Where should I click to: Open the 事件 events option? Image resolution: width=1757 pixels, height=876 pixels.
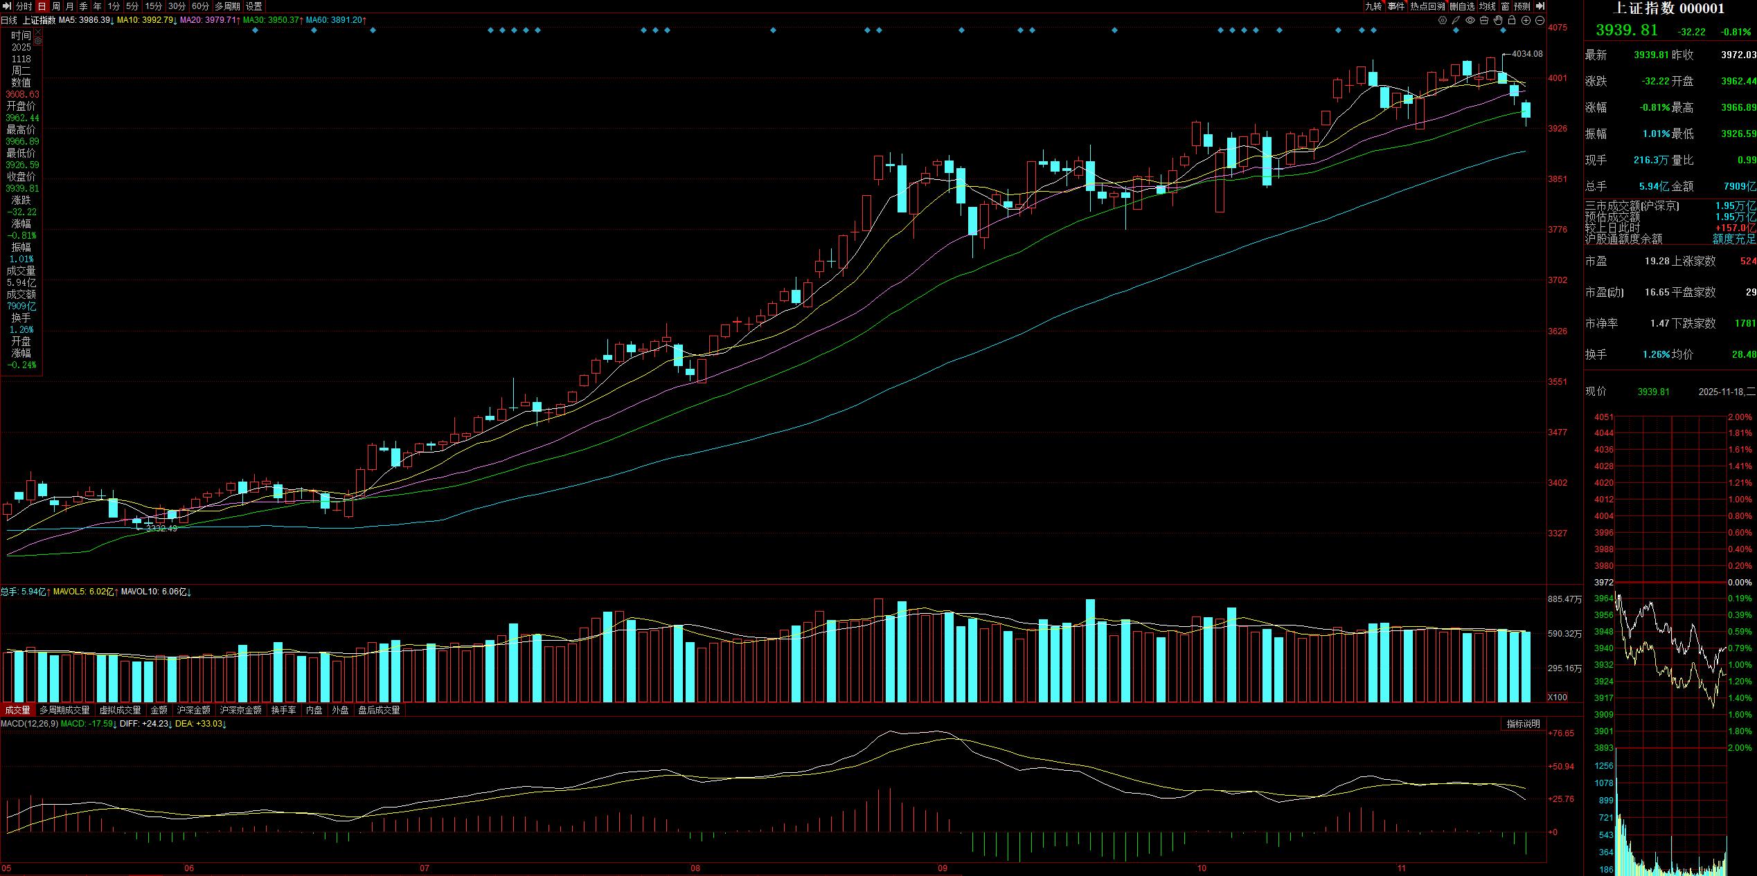coord(1395,6)
